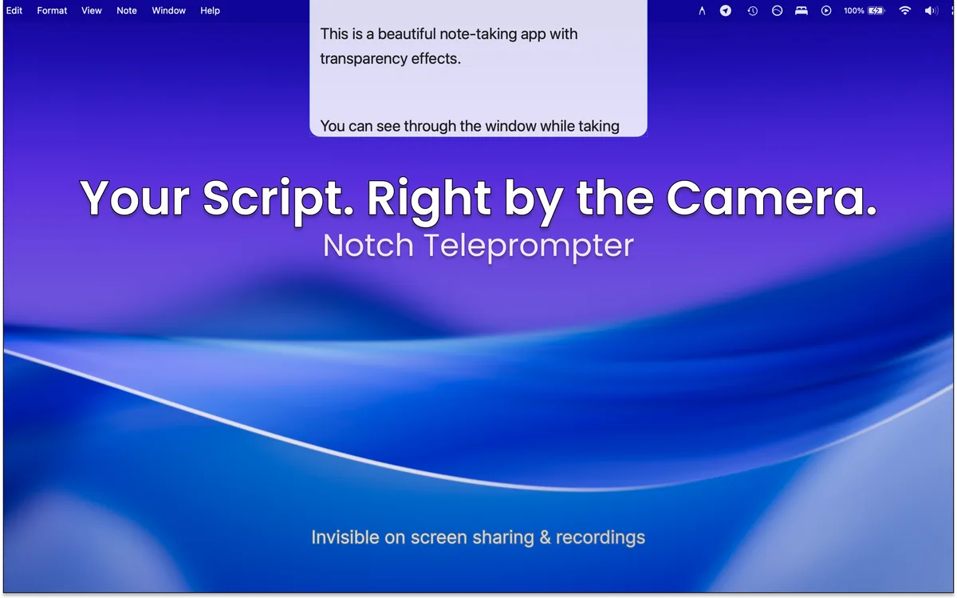
Task: Open the Note menu
Action: click(x=127, y=10)
